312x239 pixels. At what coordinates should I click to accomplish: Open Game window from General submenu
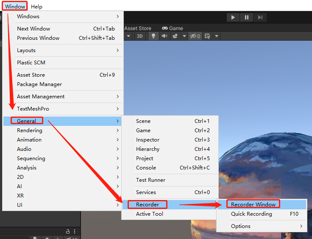click(x=170, y=131)
